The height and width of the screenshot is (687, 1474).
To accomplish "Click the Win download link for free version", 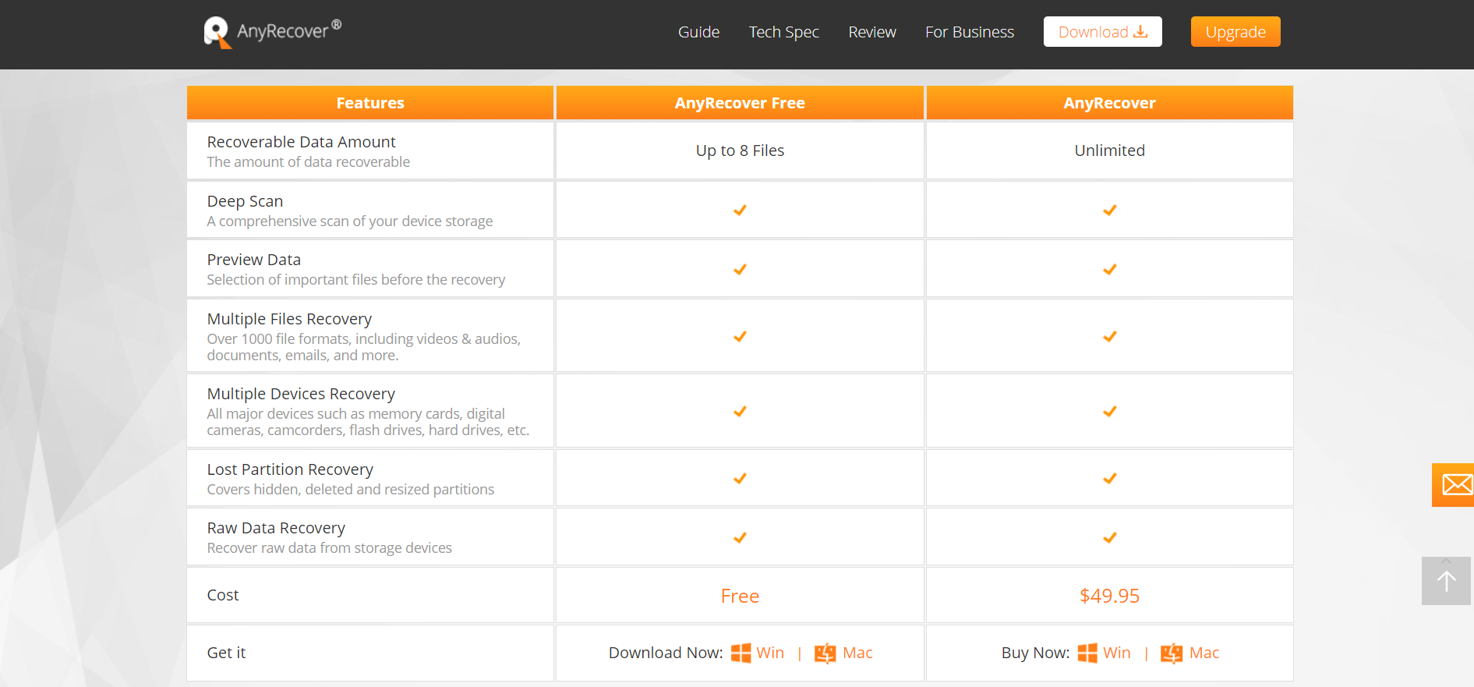I will (770, 653).
